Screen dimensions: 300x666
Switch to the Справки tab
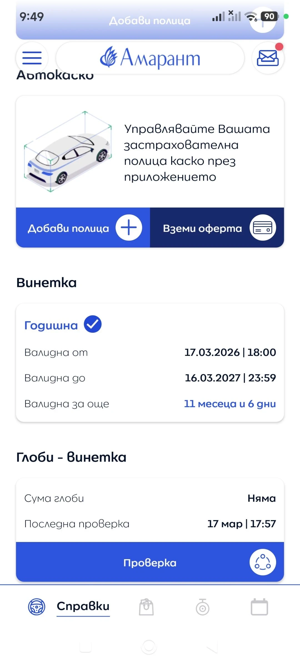point(83,606)
